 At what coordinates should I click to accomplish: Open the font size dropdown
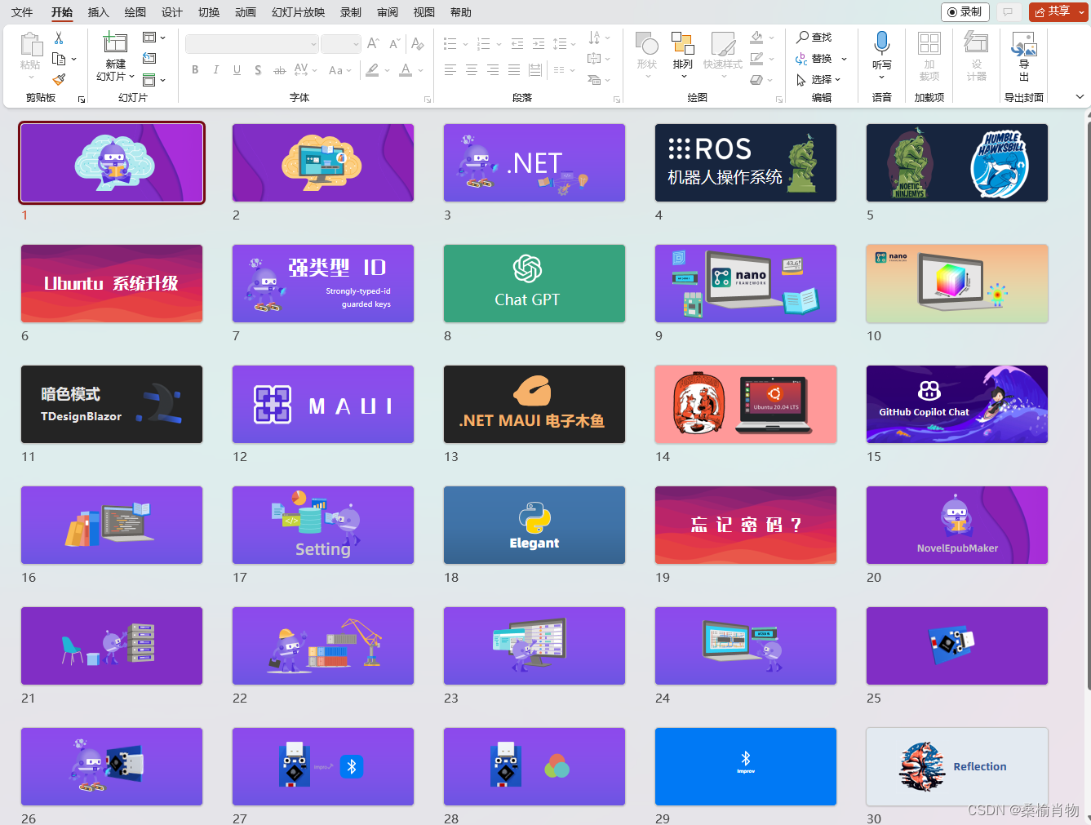click(x=356, y=44)
